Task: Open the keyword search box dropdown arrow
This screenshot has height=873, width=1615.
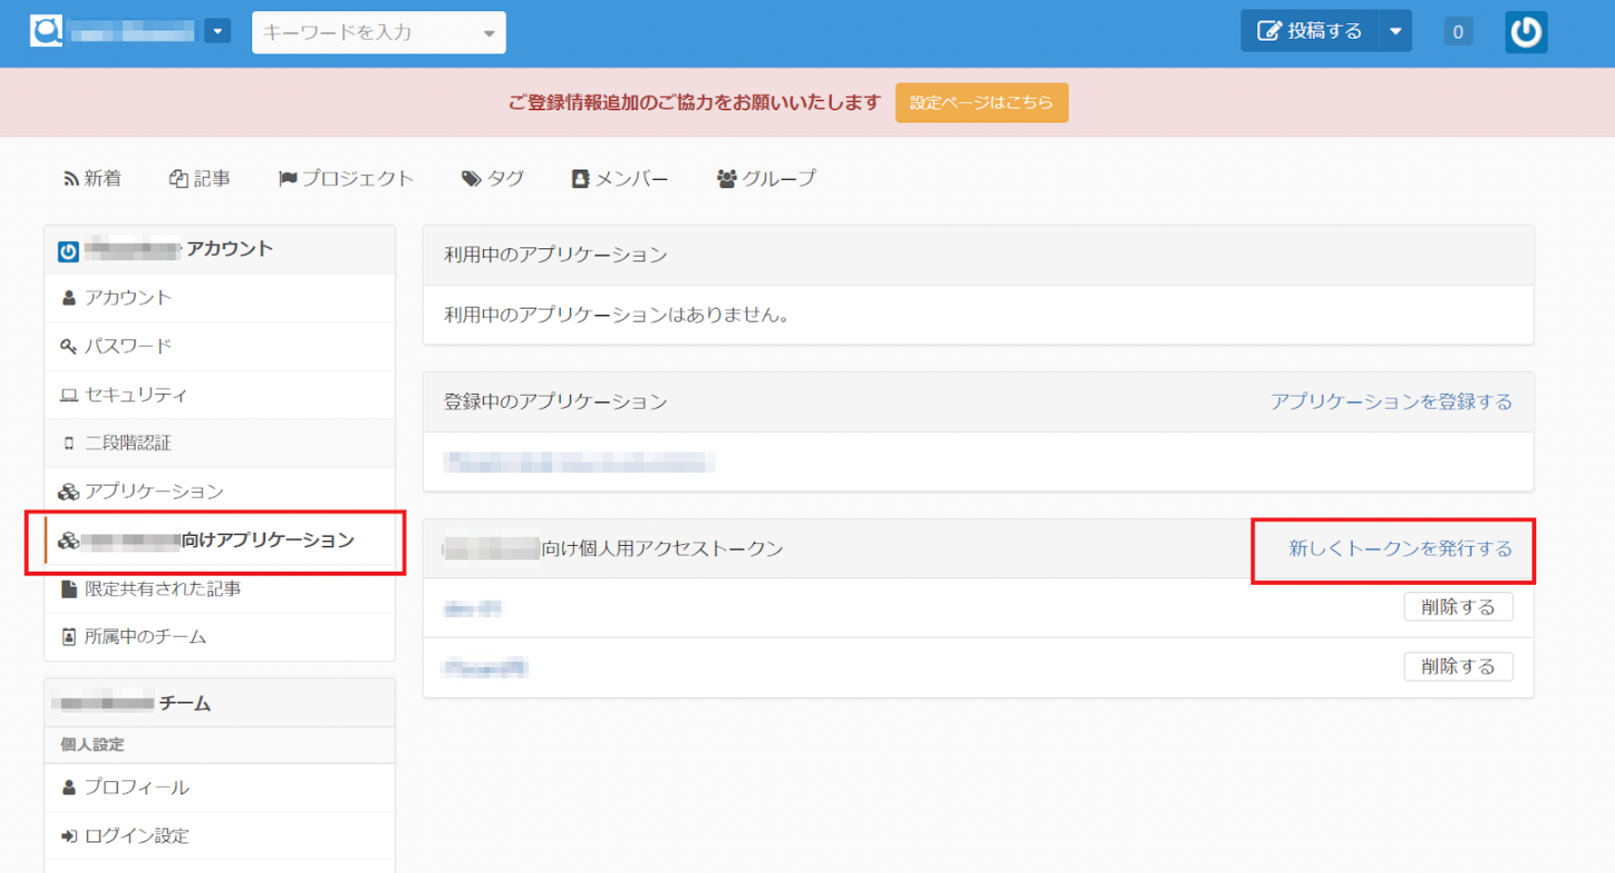Action: click(489, 33)
